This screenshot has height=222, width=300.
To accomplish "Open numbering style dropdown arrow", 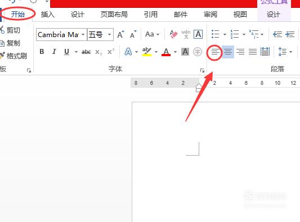I will click(244, 35).
